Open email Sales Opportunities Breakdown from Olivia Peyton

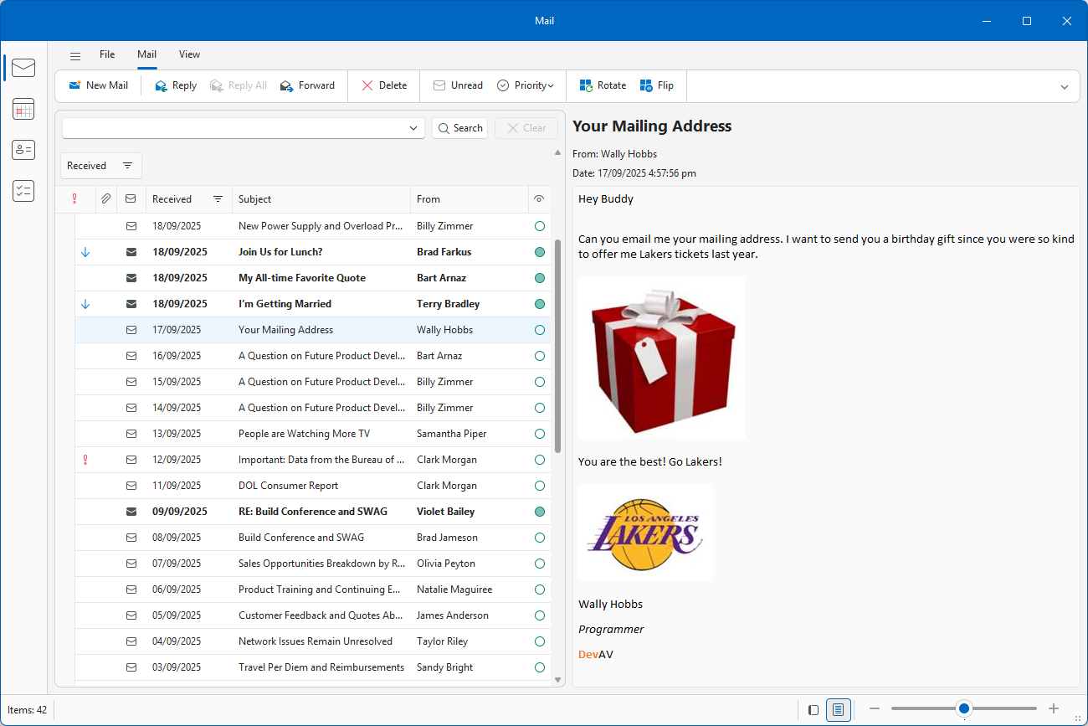313,564
